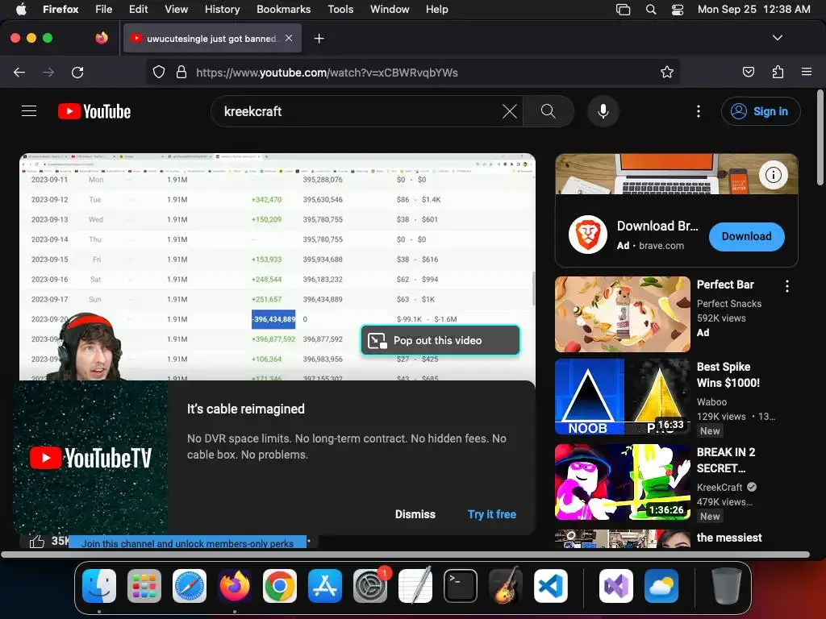The image size is (826, 619).
Task: Open YouTube settings three-dot menu
Action: [699, 111]
